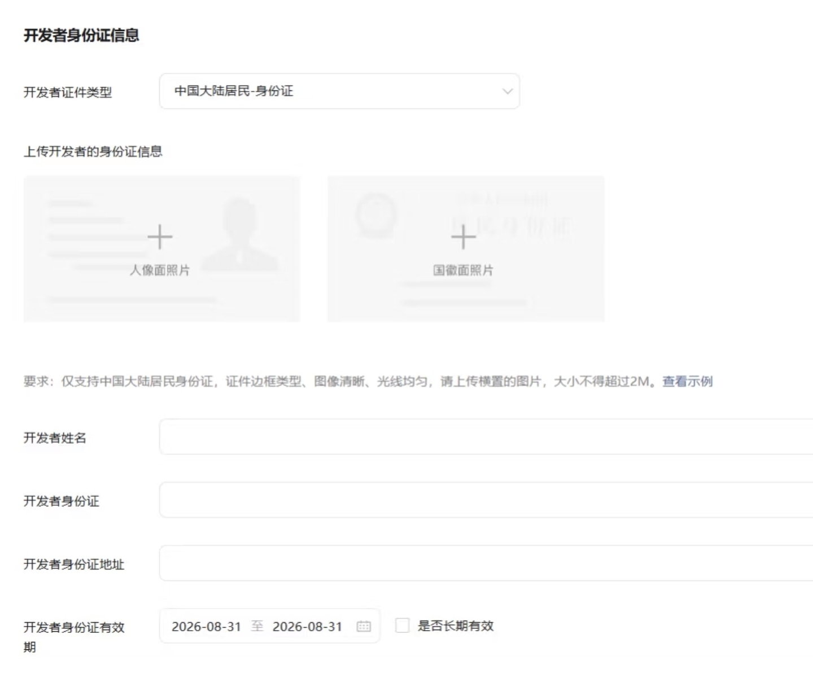The height and width of the screenshot is (682, 813).
Task: Click the 上传开发者的身份证信息 label
Action: tap(93, 151)
